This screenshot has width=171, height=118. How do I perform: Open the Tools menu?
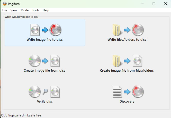(x=35, y=10)
